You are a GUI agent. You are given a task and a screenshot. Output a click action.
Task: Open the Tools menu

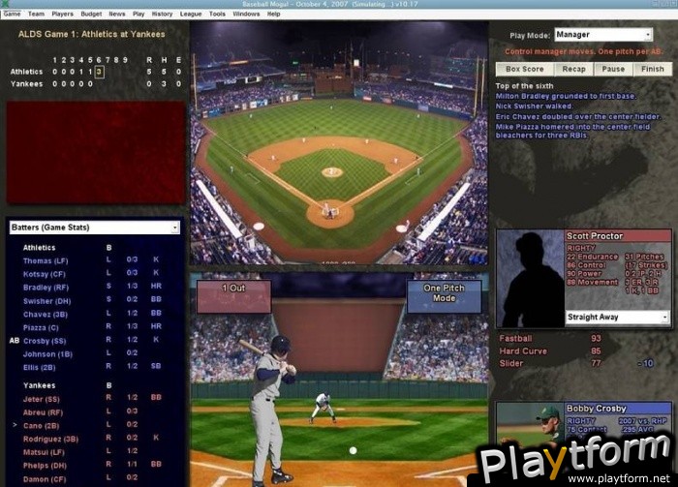coord(217,14)
